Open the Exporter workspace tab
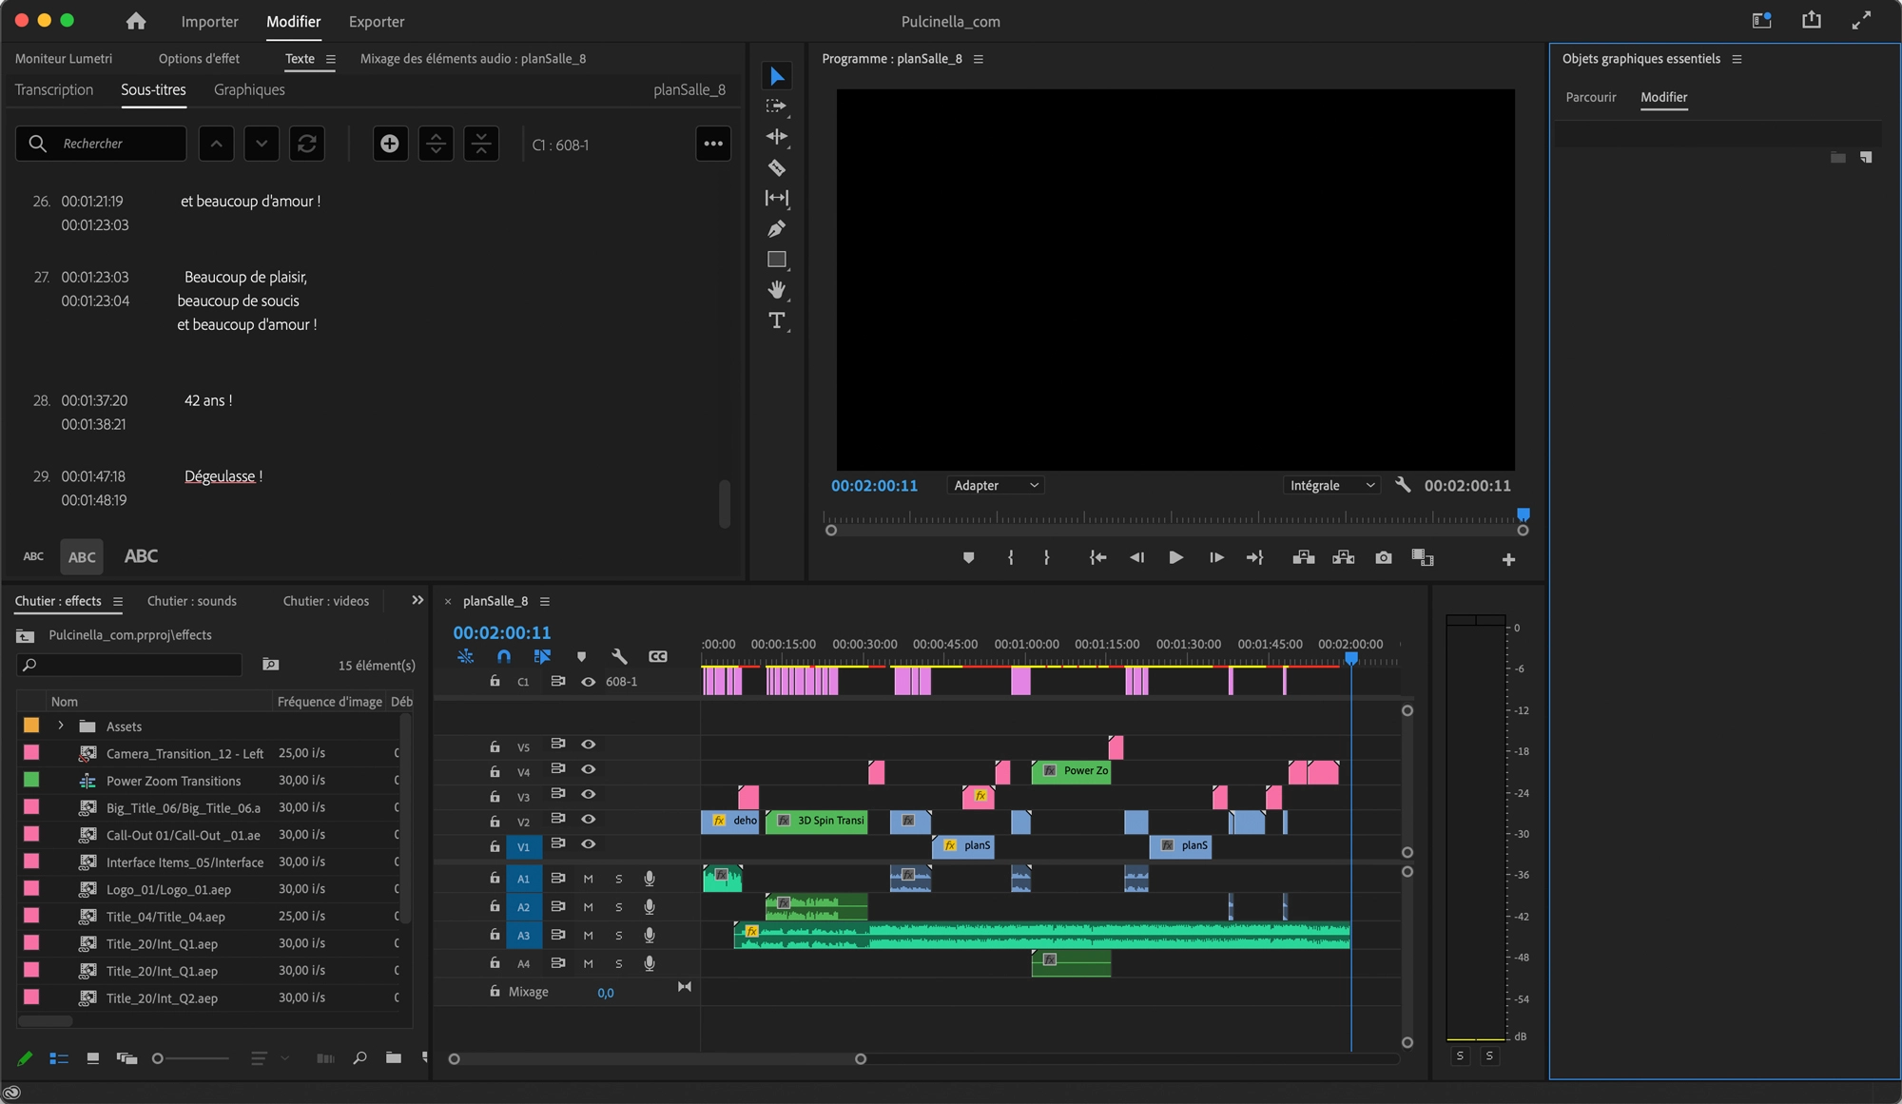 376,21
